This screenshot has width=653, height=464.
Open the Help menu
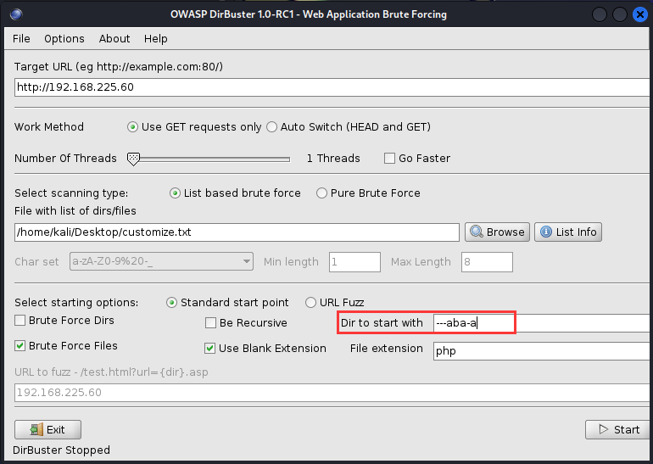point(156,39)
